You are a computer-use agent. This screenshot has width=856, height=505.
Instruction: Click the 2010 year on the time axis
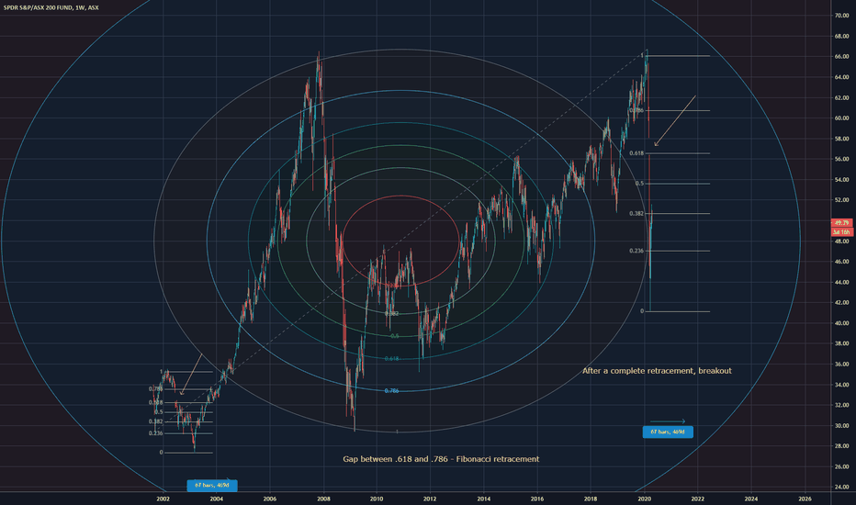point(377,499)
